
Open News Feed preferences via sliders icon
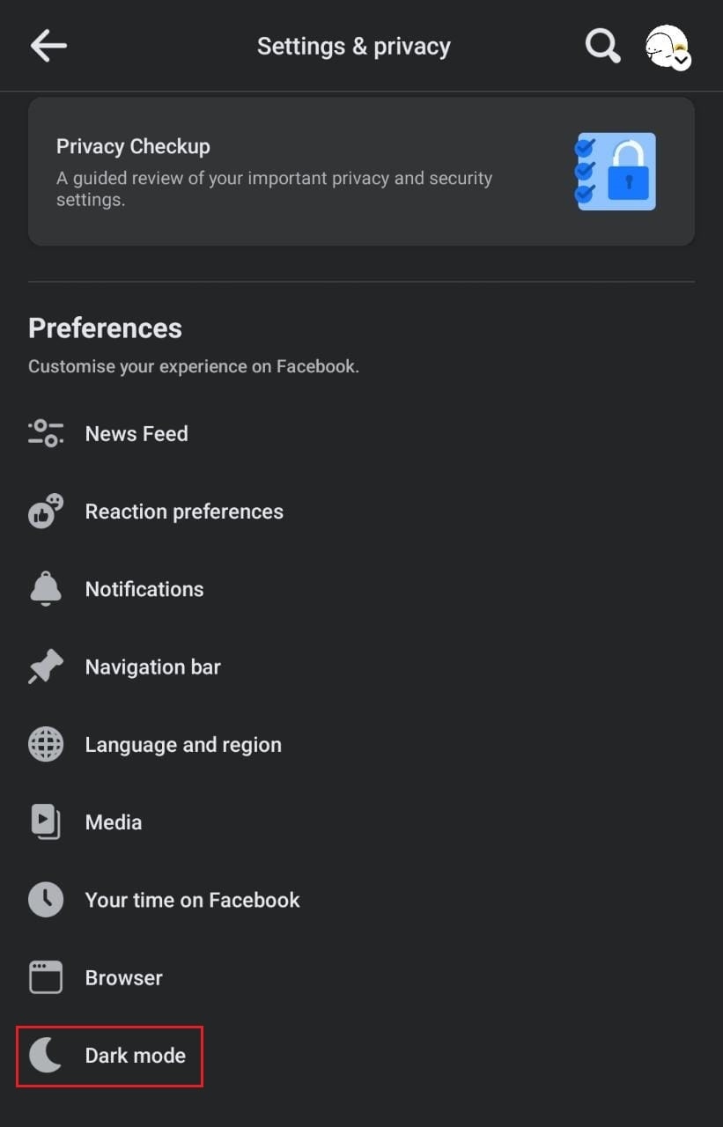click(45, 433)
